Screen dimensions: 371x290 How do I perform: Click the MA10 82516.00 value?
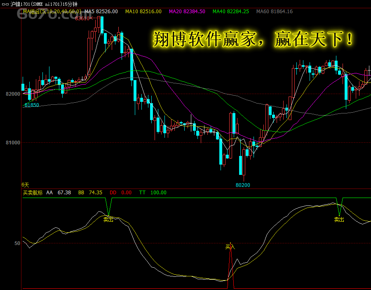point(143,12)
